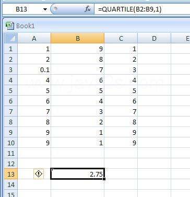Image resolution: width=190 pixels, height=197 pixels.
Task: Click cell C9 containing 9
Action: coord(121,132)
